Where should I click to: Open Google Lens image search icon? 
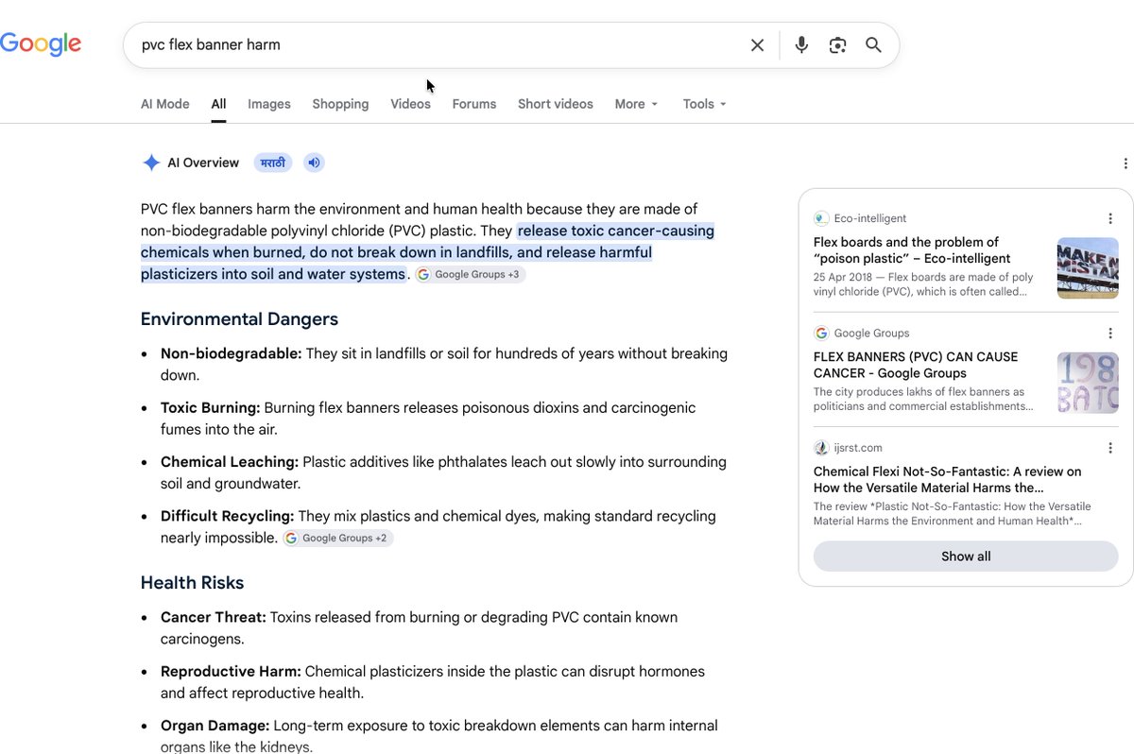[837, 45]
